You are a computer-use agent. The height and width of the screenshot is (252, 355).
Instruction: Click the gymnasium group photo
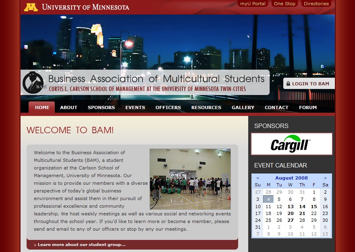click(x=190, y=179)
